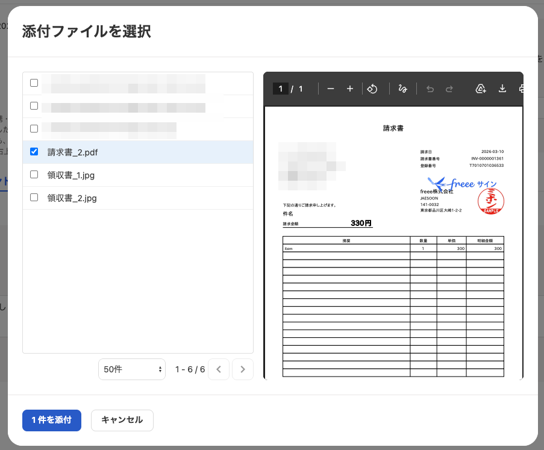
Task: Open the 50件 page size dropdown
Action: 132,369
